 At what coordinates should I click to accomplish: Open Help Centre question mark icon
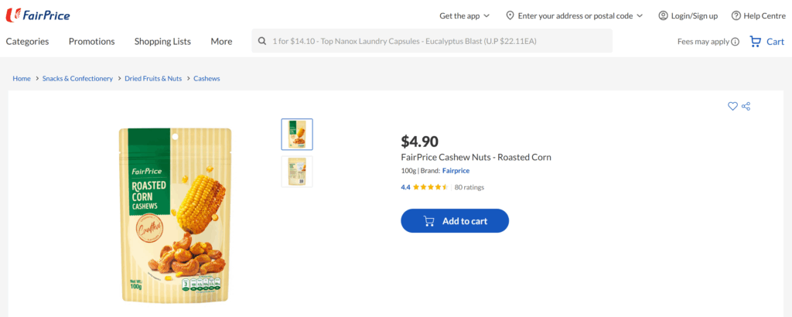(x=736, y=15)
